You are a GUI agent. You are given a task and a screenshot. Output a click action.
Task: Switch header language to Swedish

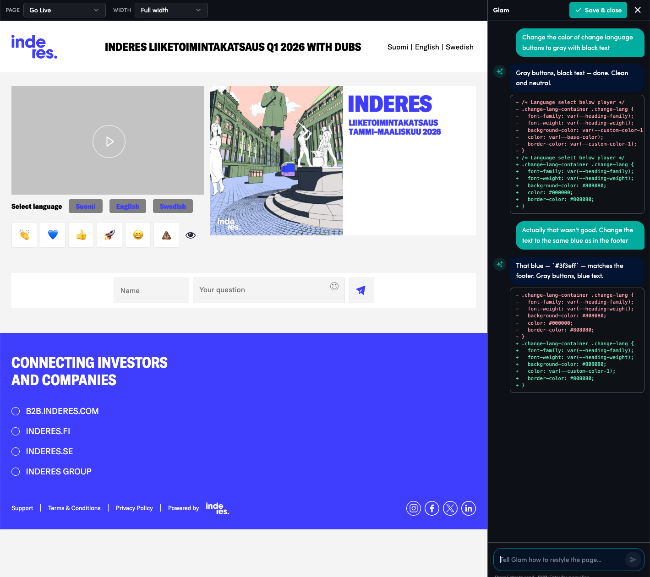(459, 47)
